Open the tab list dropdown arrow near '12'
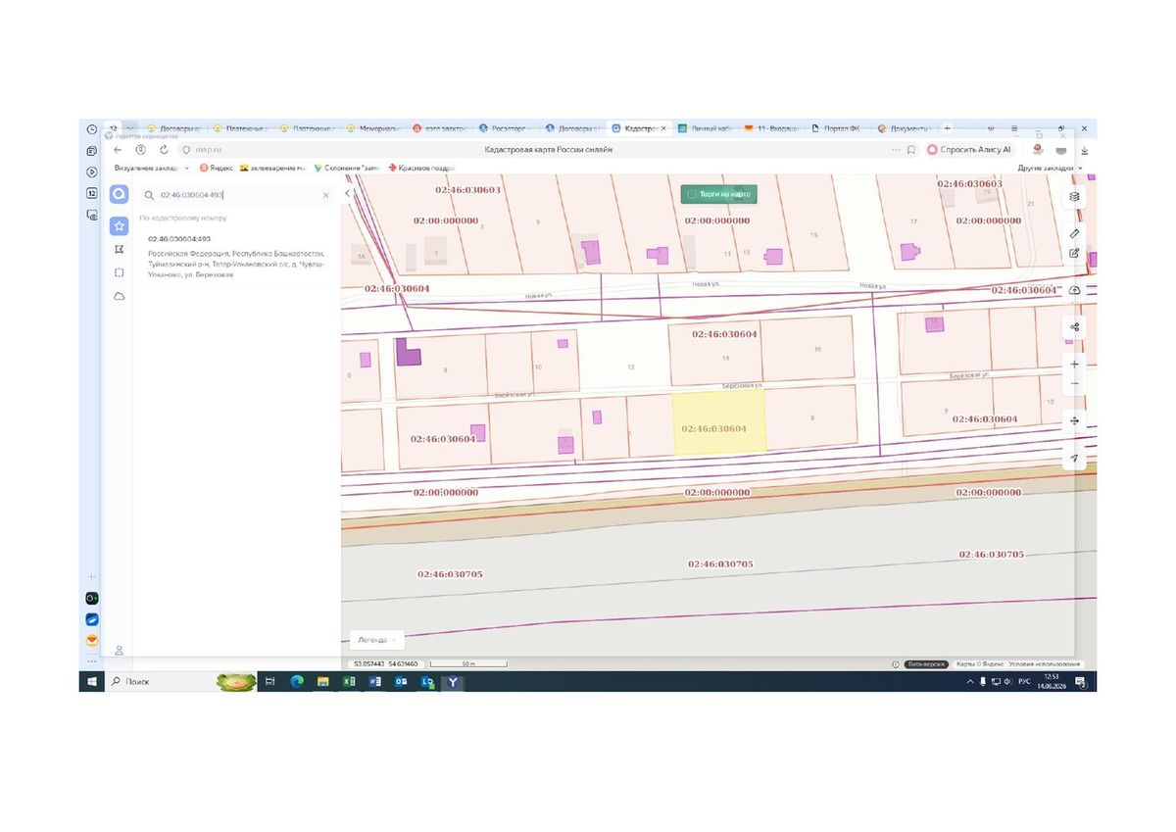The height and width of the screenshot is (832, 1176). (129, 128)
